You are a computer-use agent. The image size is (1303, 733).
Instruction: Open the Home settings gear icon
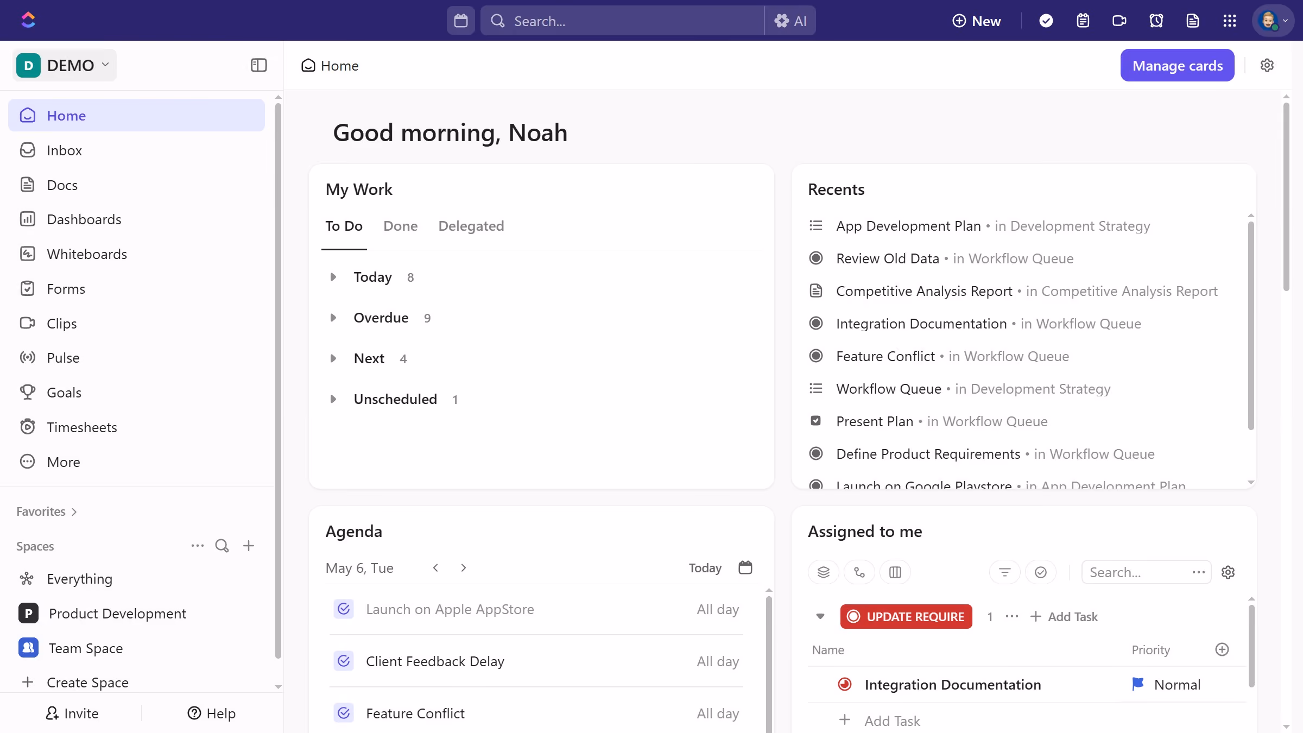click(x=1267, y=65)
